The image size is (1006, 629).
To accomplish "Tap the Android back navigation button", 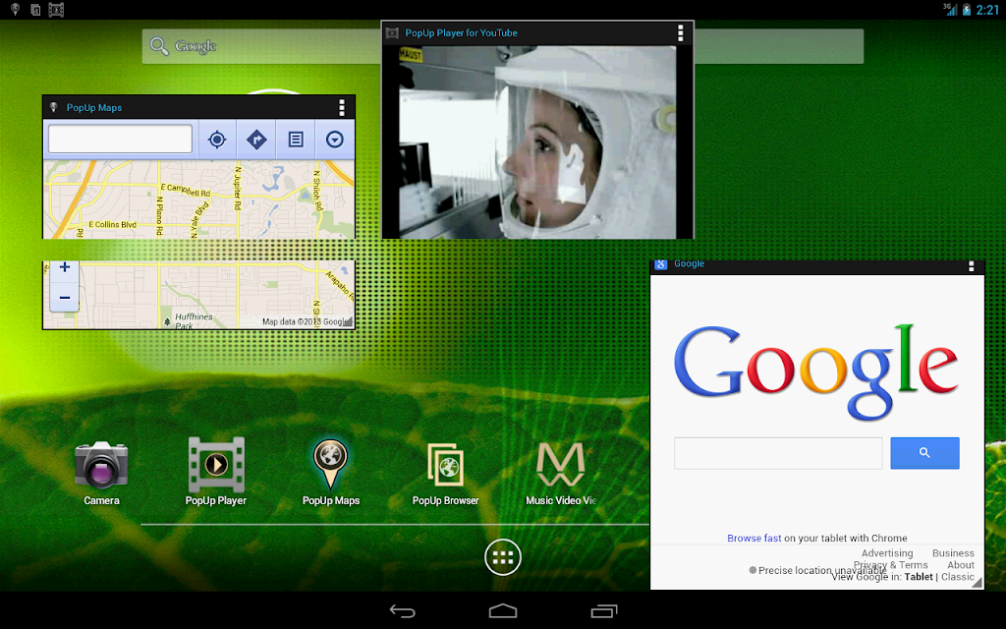I will (x=402, y=611).
